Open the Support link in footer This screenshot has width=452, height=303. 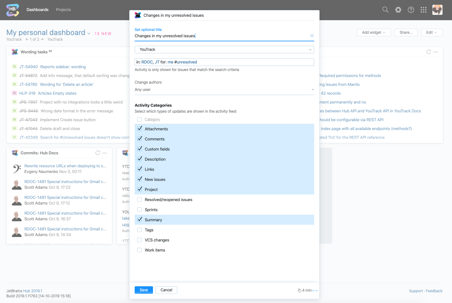pyautogui.click(x=416, y=291)
